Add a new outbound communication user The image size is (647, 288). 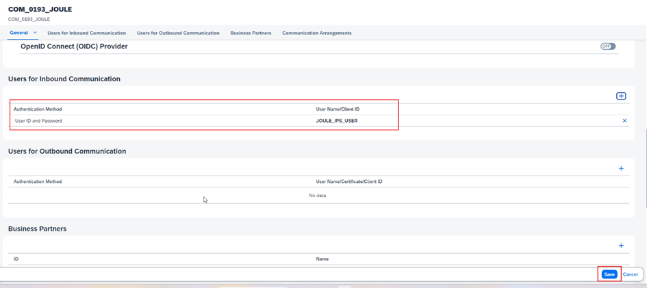(x=621, y=169)
